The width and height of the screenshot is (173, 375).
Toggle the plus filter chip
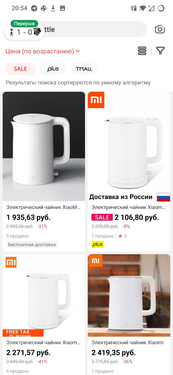pos(53,69)
